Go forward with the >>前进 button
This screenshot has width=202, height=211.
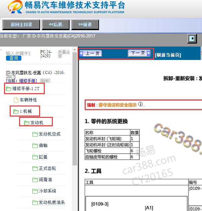point(85,25)
